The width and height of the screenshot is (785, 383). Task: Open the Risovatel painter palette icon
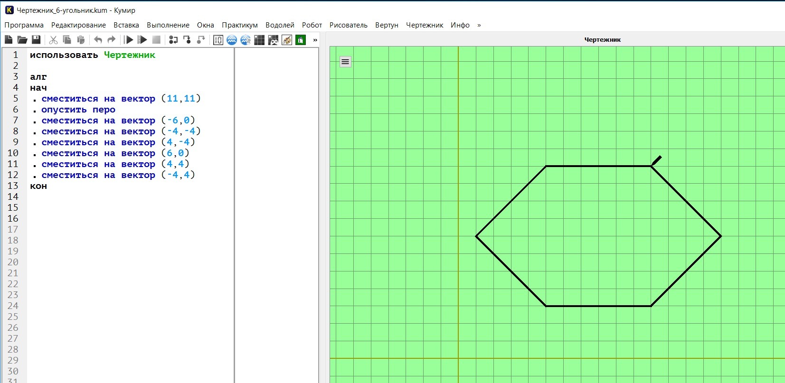[287, 40]
